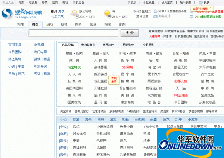The height and width of the screenshot is (158, 224).
Task: Click the 邮箱帐号 email account field
Action: pos(173,16)
